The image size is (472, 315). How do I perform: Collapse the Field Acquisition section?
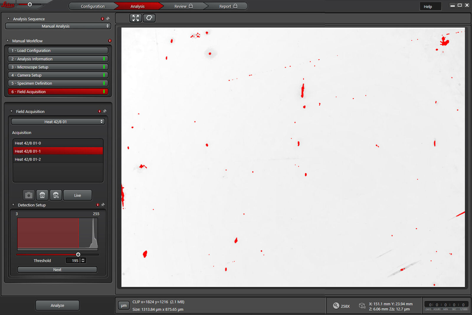pos(12,111)
